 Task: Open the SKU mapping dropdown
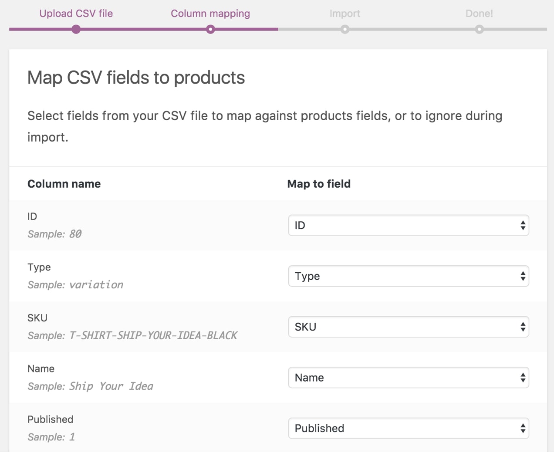coord(409,327)
